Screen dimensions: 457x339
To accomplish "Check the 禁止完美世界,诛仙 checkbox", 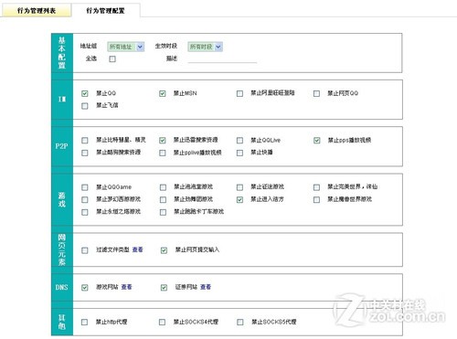I will point(316,187).
